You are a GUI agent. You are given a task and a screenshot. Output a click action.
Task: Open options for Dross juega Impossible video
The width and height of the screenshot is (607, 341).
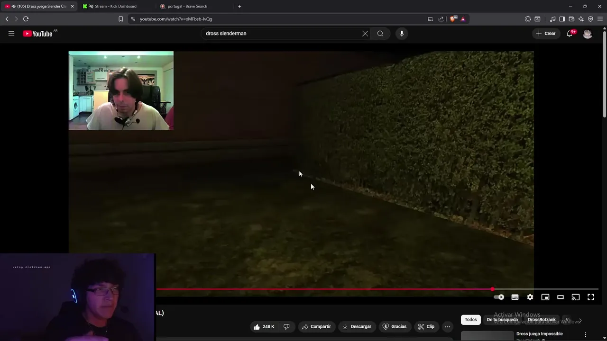586,334
